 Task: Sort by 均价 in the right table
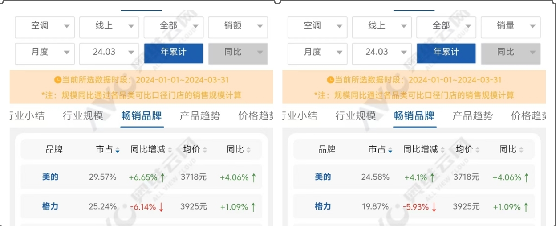tap(468, 149)
